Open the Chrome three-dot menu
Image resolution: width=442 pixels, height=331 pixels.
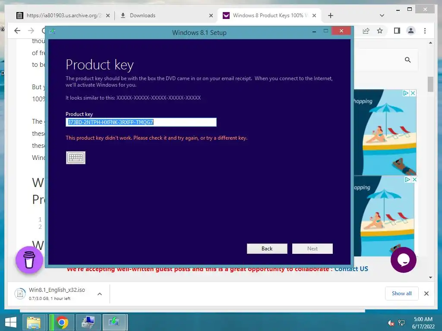point(425,31)
